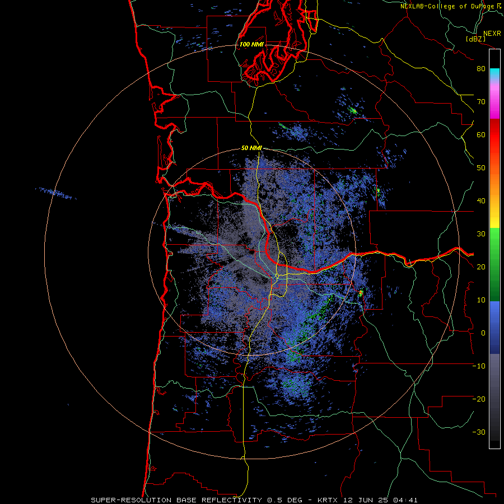The height and width of the screenshot is (504, 504).
Task: Click the NEXR label above the color scale
Action: tap(492, 34)
